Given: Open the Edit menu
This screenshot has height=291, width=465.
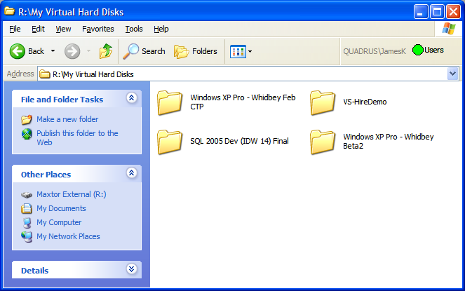Looking at the screenshot, I should [38, 29].
